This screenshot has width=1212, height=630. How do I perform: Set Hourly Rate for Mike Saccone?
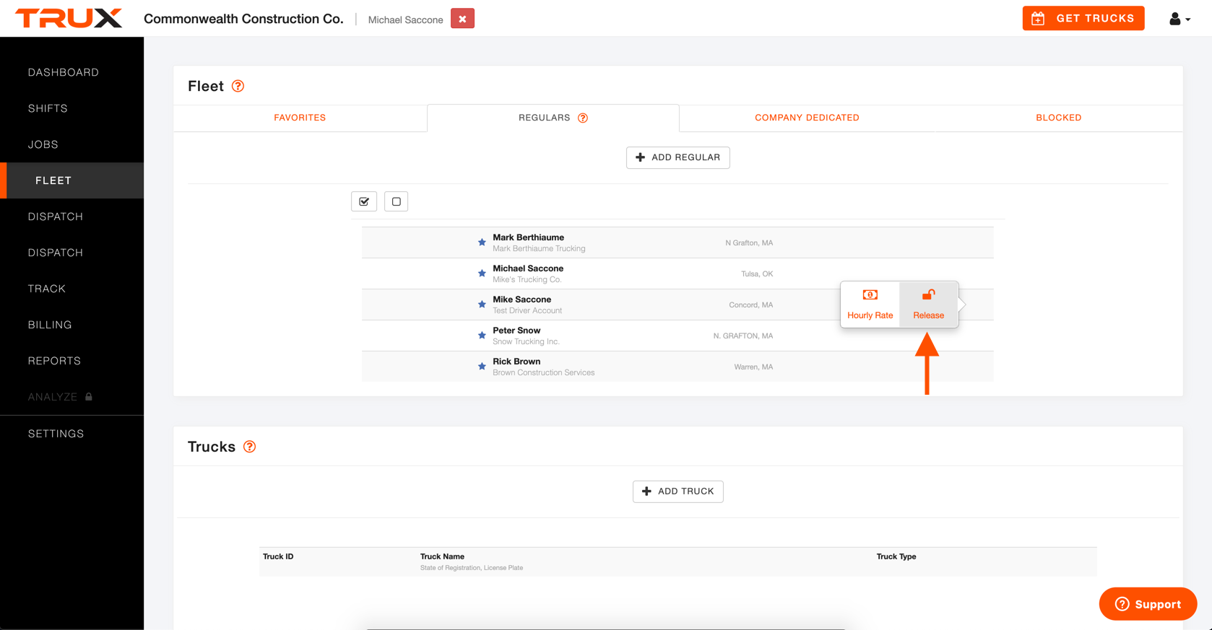870,305
